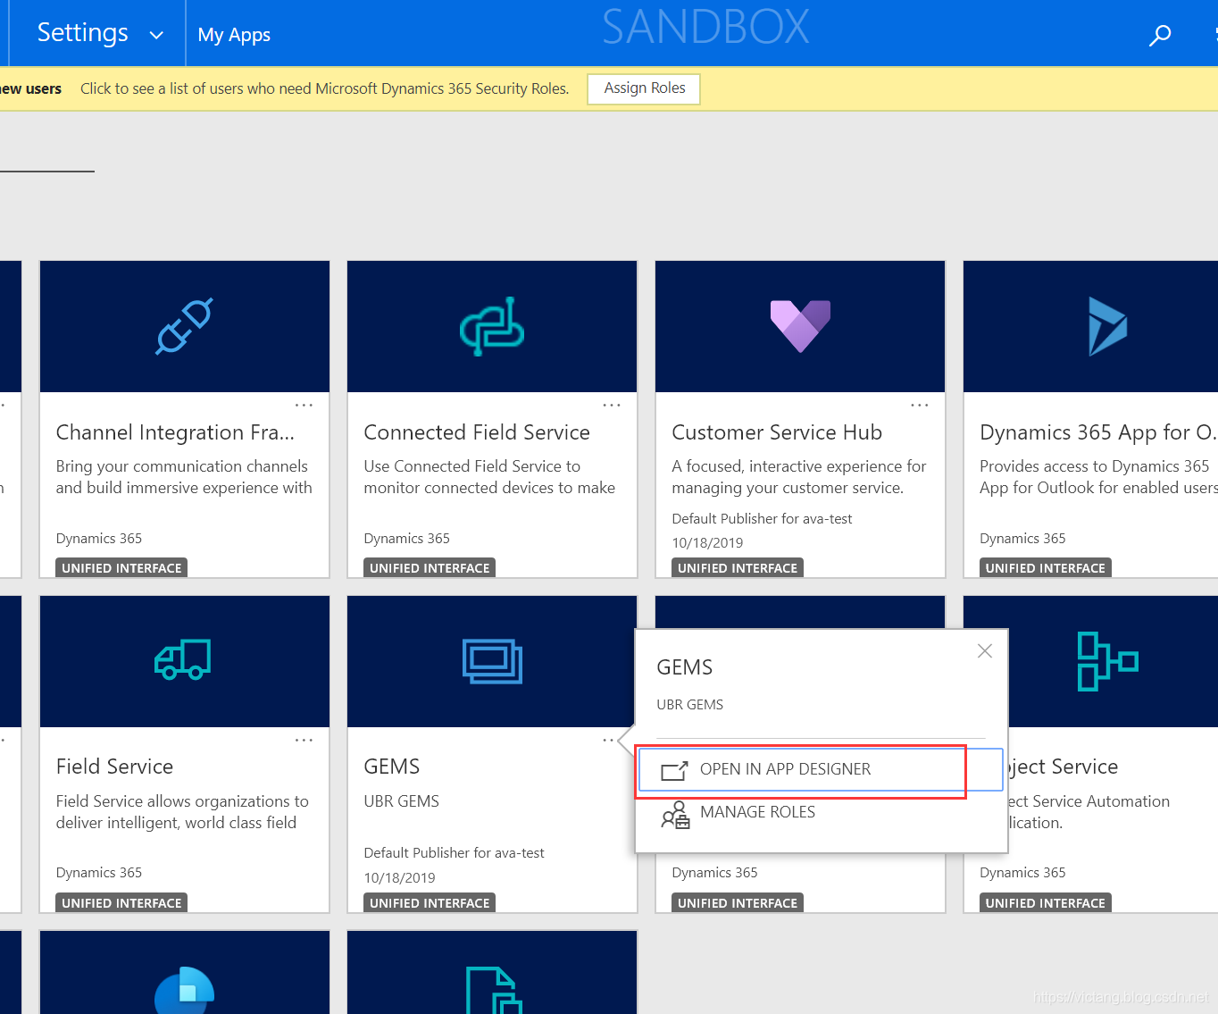Click Customer Service Hub description text
Viewport: 1218px width, 1014px height.
799,477
